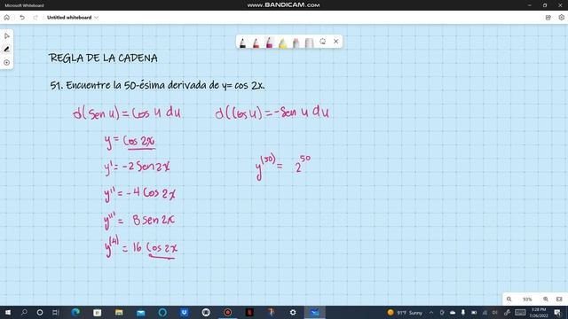
Task: Open Whiteboard settings gear
Action: 561,18
